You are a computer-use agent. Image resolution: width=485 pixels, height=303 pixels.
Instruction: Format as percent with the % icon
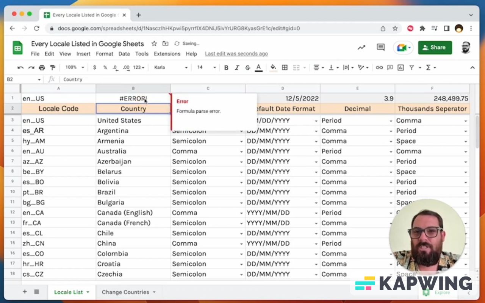click(x=105, y=67)
